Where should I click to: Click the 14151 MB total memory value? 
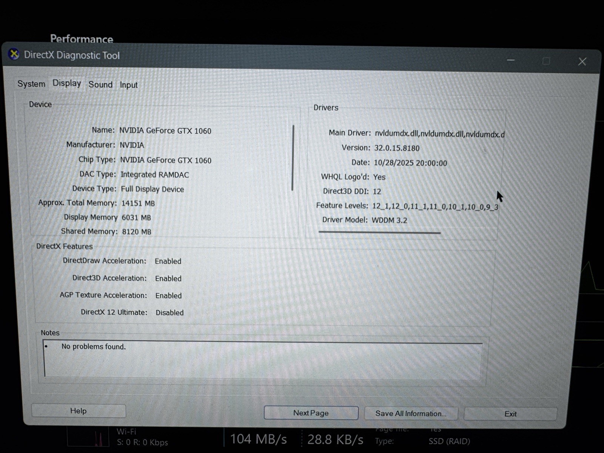138,203
